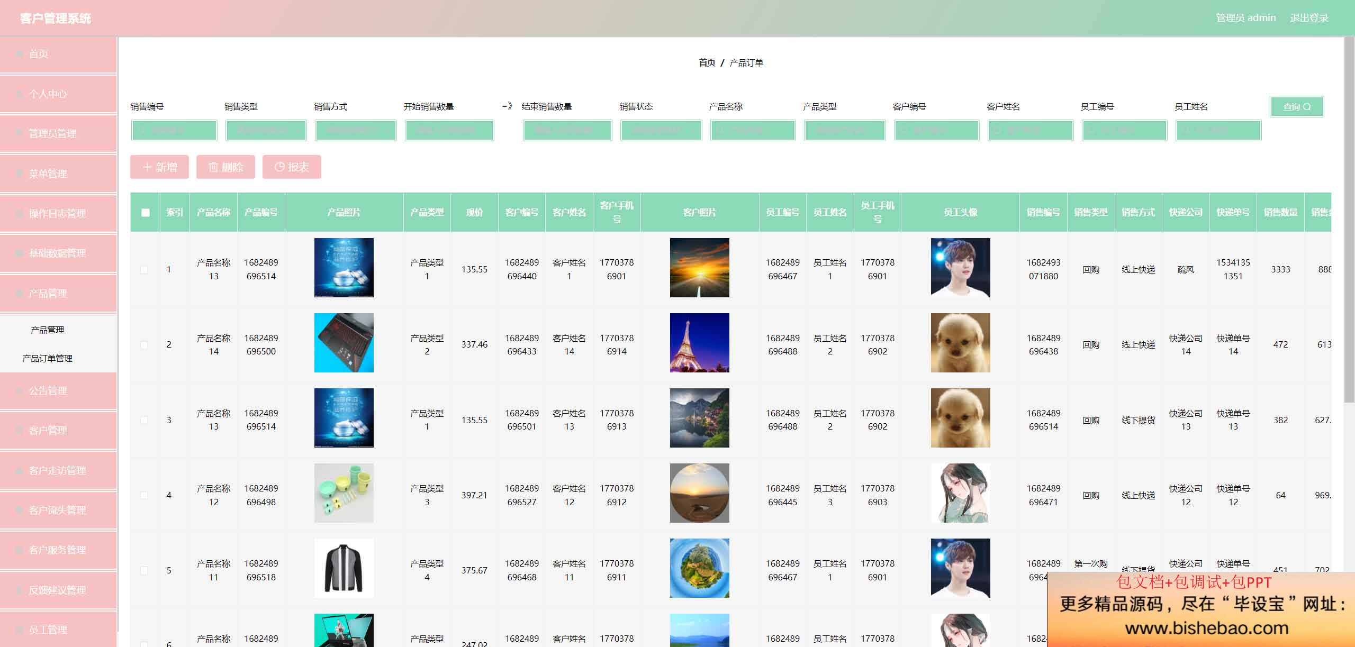Viewport: 1355px width, 647px height.
Task: Open row 2 Eiffel Tower customer photo
Action: (699, 343)
